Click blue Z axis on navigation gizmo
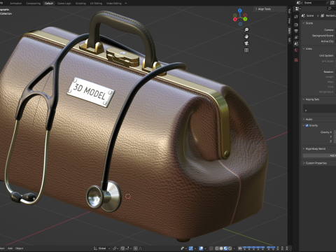The height and width of the screenshot is (252, 336). pyautogui.click(x=240, y=10)
